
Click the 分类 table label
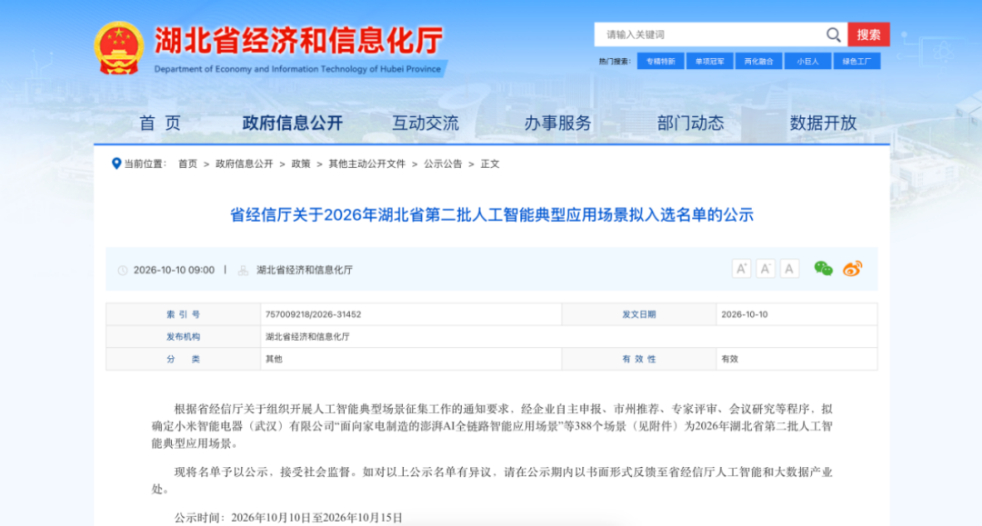(x=183, y=359)
